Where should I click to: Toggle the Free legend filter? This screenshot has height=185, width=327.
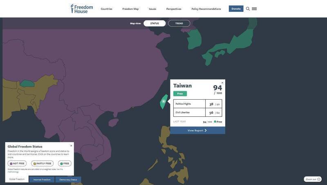point(65,163)
